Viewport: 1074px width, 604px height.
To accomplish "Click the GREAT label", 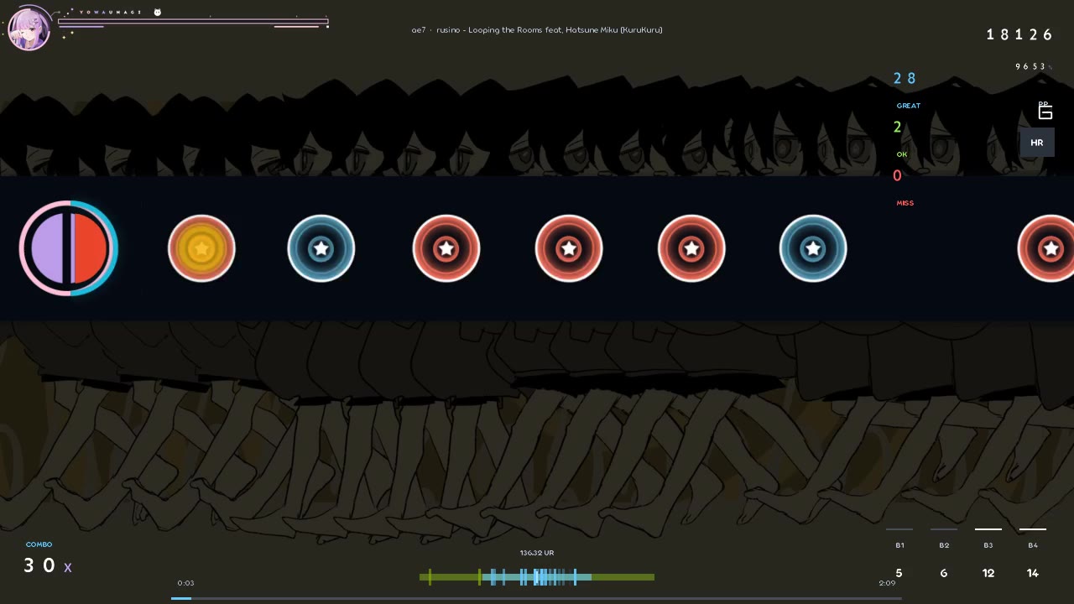I will 909,106.
